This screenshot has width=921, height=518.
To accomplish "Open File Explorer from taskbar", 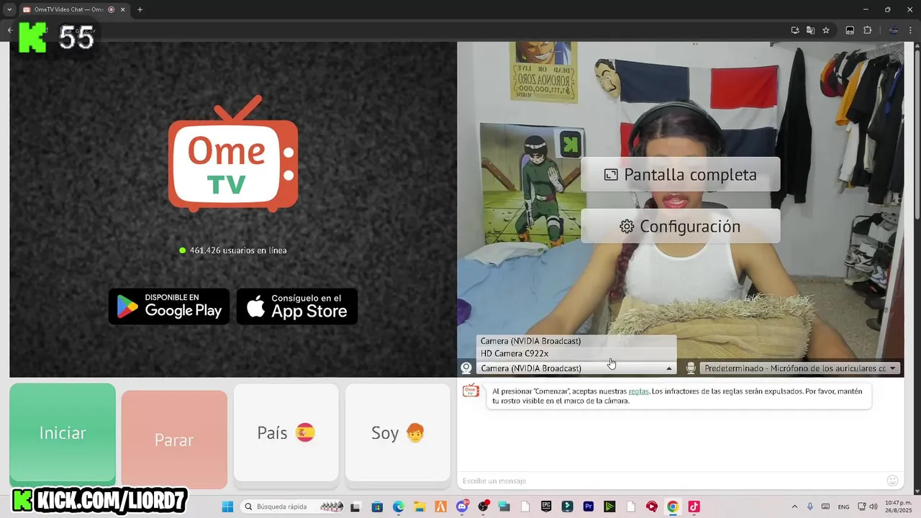I will [419, 506].
